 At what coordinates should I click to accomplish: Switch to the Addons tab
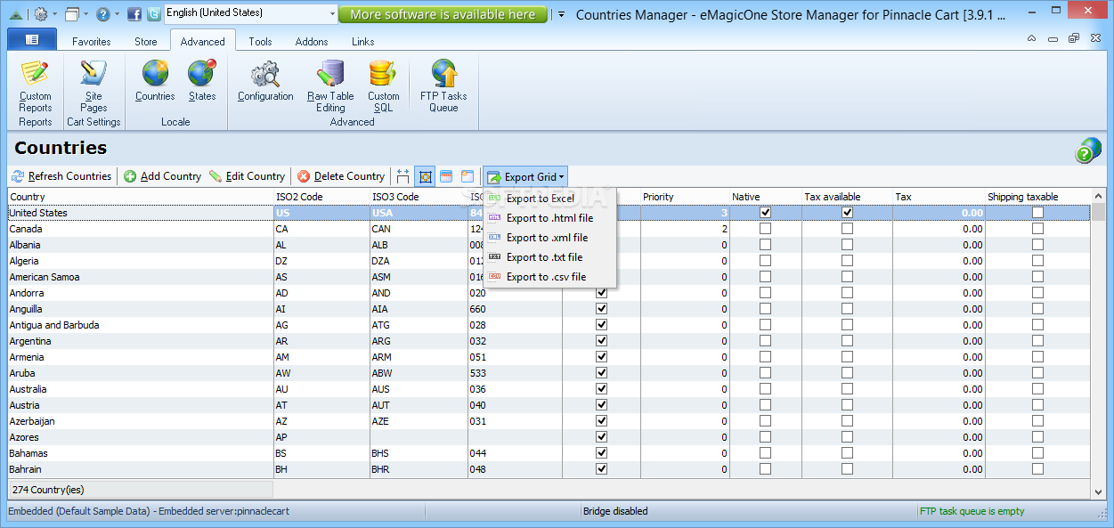coord(312,42)
